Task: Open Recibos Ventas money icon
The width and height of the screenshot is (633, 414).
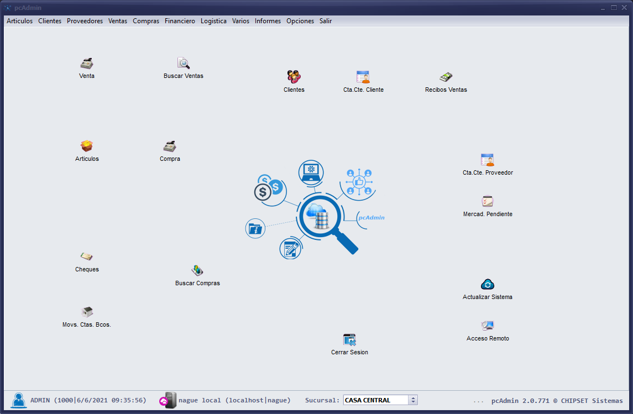Action: 446,77
